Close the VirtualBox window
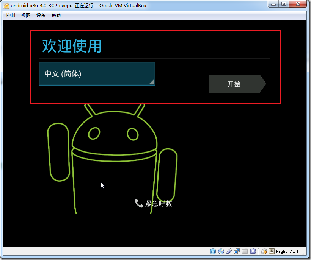This screenshot has height=260, width=311. tap(298, 4)
